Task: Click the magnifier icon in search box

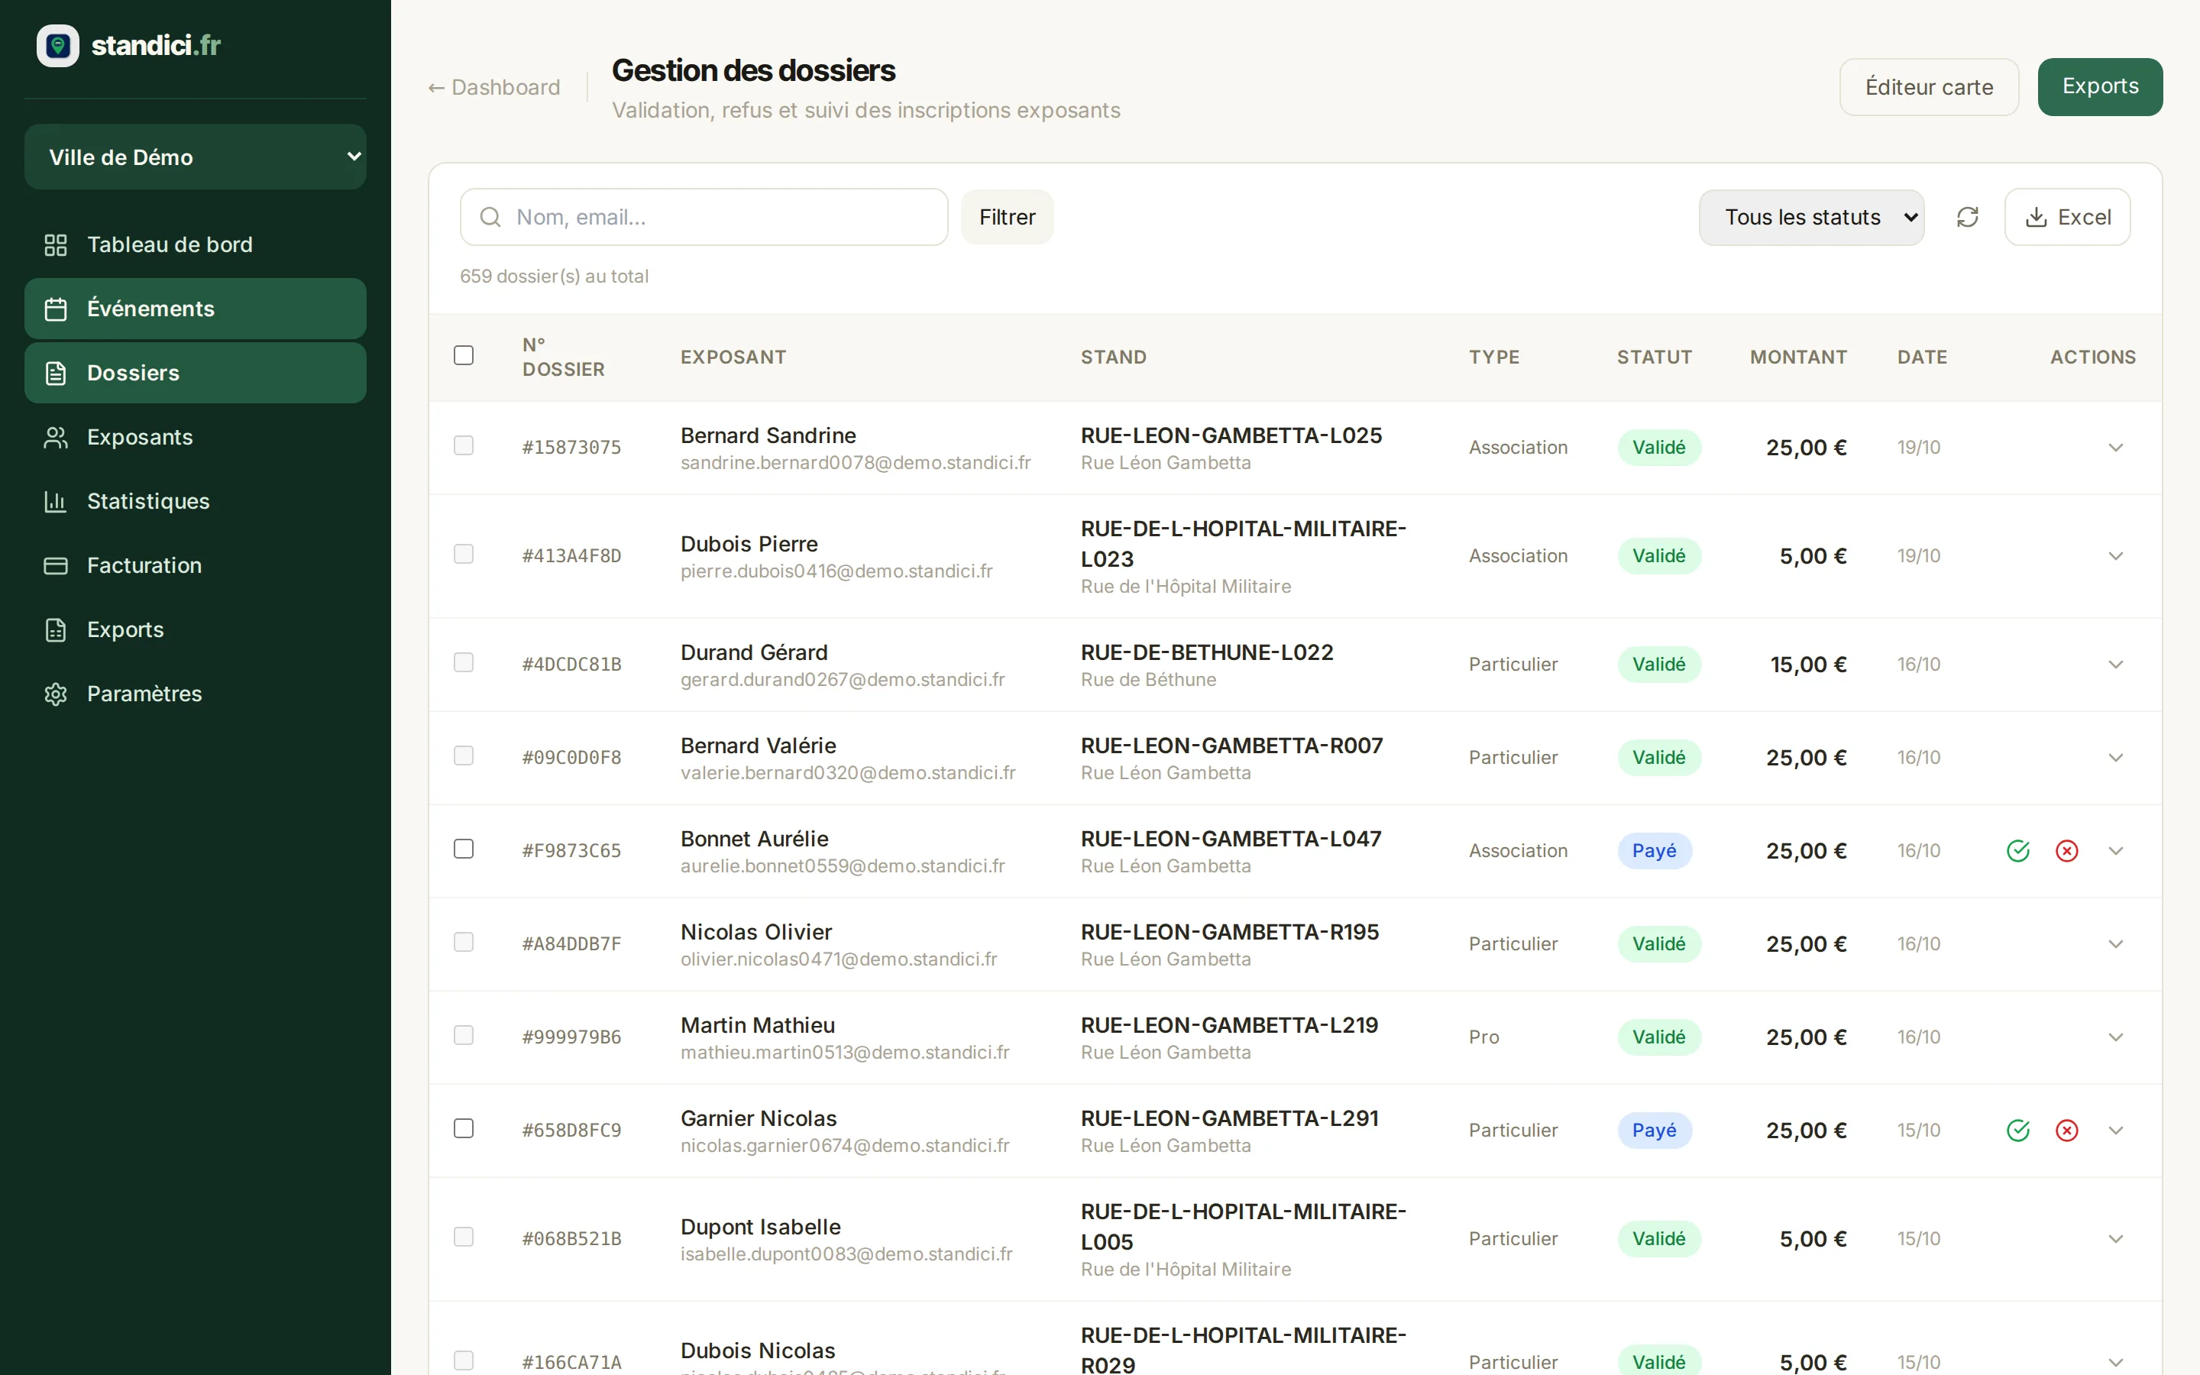Action: point(490,218)
